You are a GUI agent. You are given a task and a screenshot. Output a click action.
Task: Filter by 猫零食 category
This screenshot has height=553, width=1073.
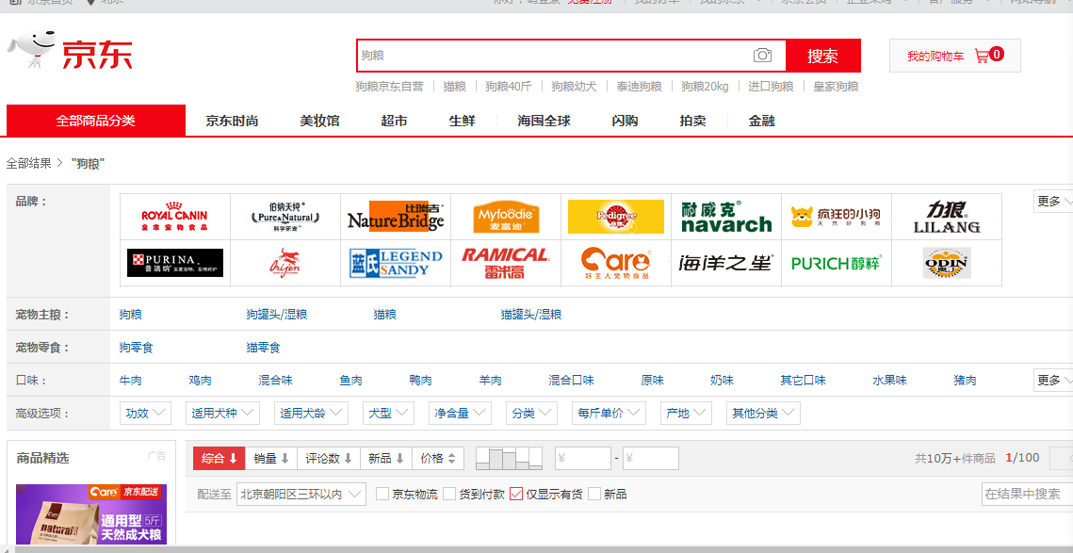pos(264,348)
